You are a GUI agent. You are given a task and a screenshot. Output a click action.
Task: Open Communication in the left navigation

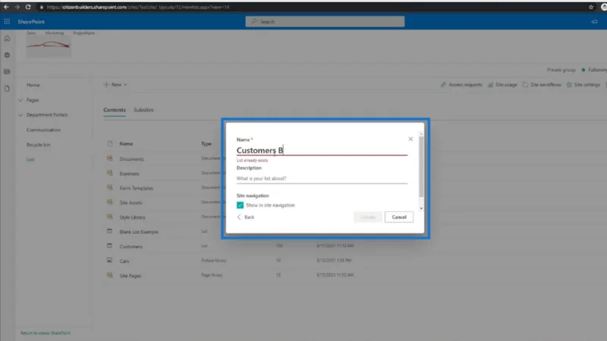pyautogui.click(x=43, y=130)
